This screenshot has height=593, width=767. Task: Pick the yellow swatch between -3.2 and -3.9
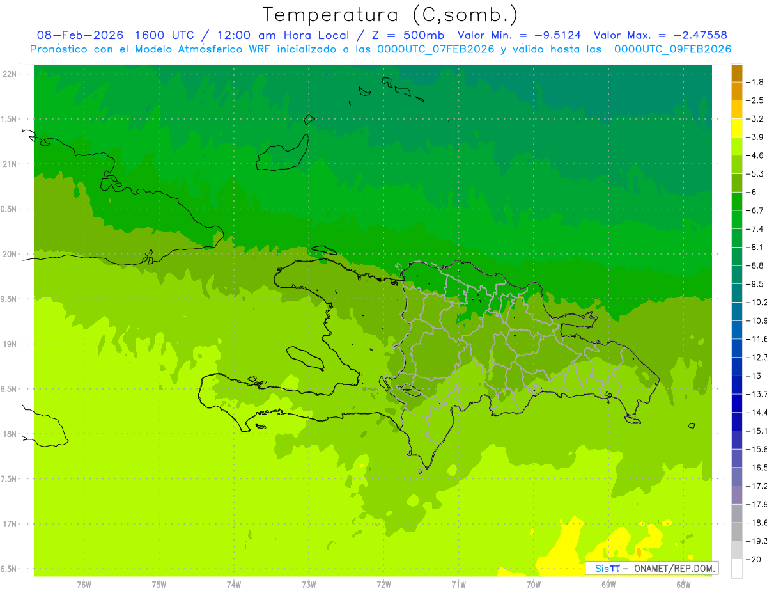(x=737, y=128)
